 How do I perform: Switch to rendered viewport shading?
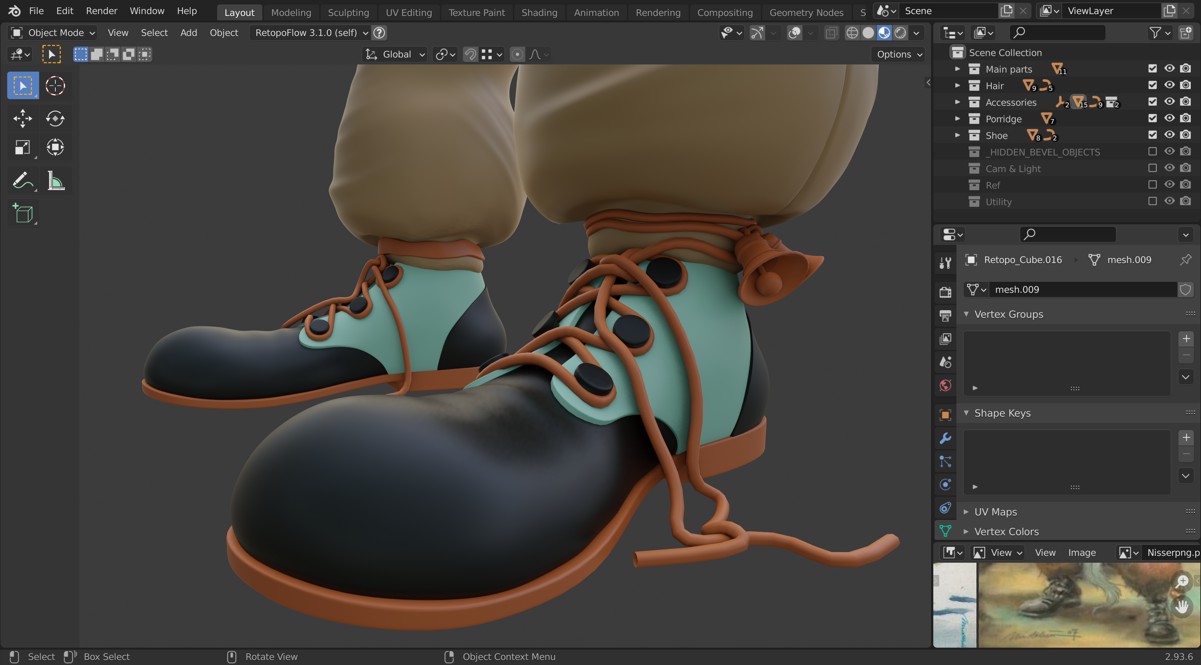click(900, 33)
